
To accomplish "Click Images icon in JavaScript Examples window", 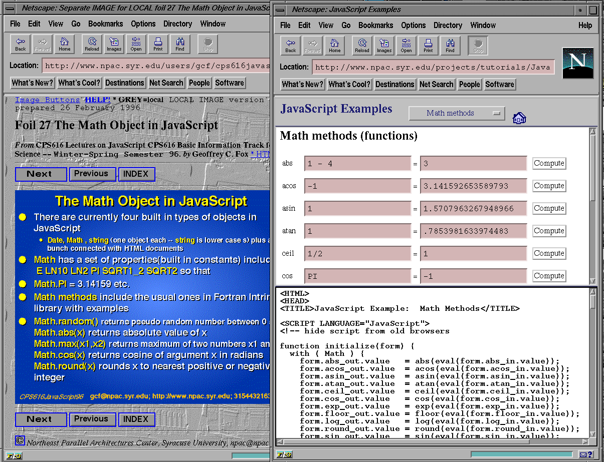I will click(x=384, y=46).
